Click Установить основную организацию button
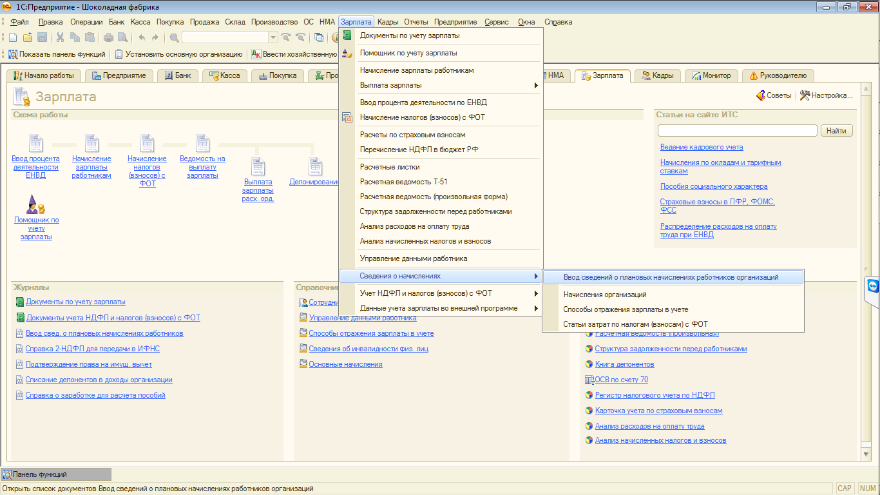This screenshot has width=880, height=495. (x=179, y=54)
